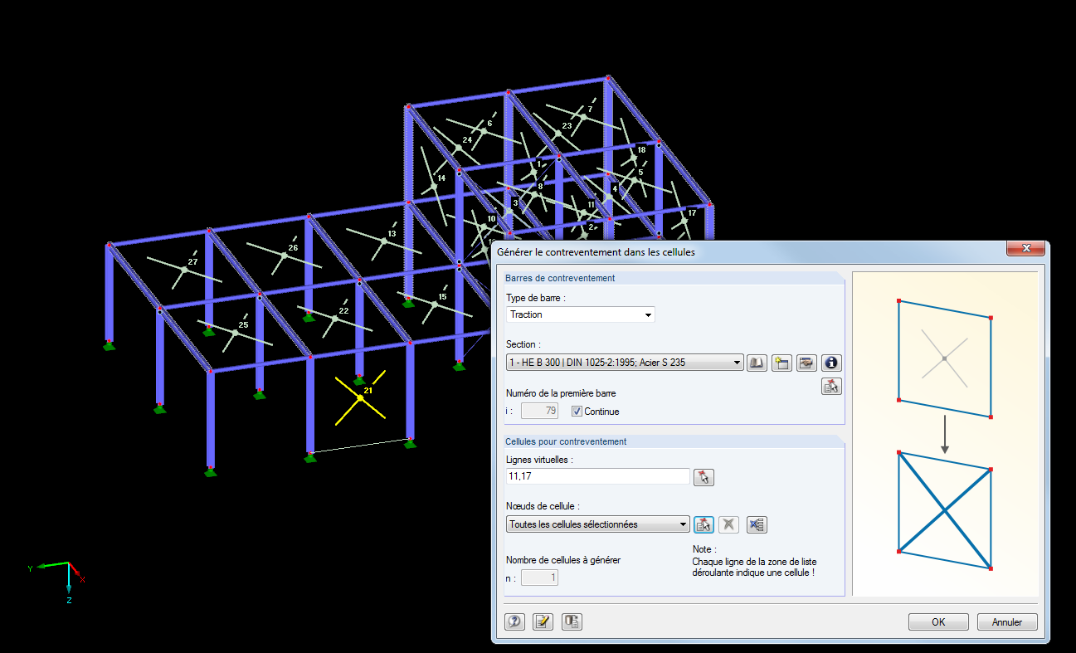Click the grey X delete-cell icon
Image resolution: width=1076 pixels, height=653 pixels.
pyautogui.click(x=728, y=524)
